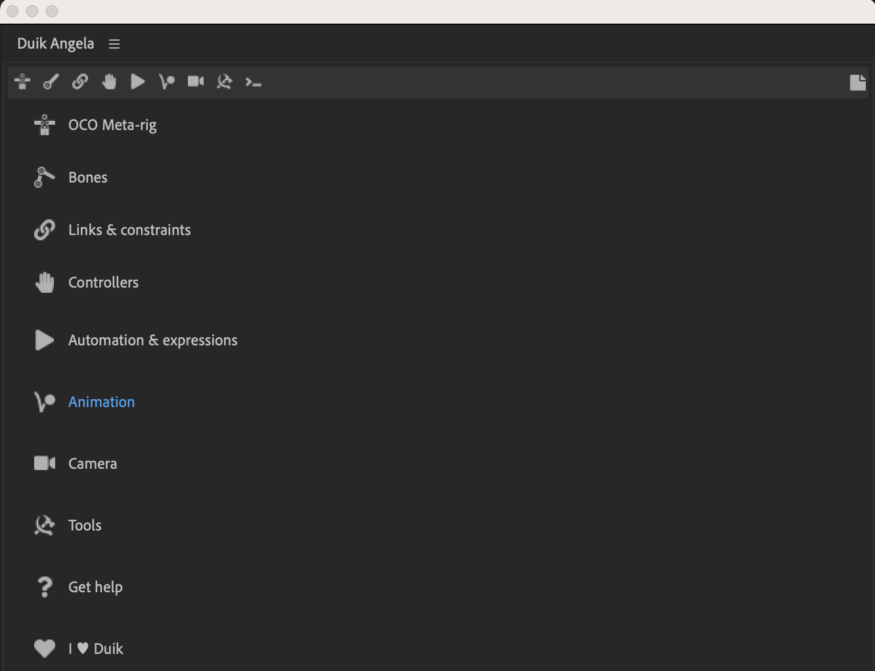Image resolution: width=875 pixels, height=671 pixels.
Task: Open Automation play icon in toolbar
Action: [138, 81]
